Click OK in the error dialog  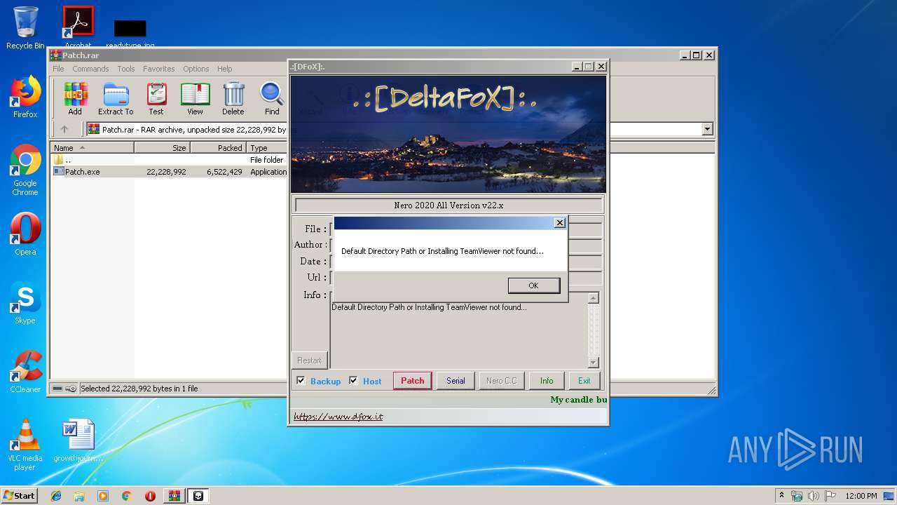tap(533, 285)
